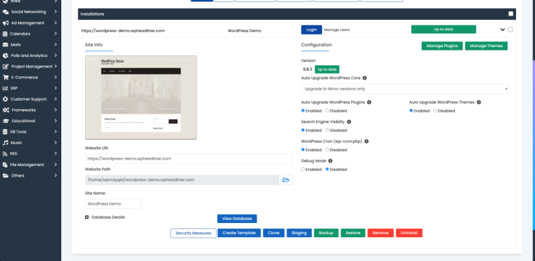
Task: Open the Calendars sidebar menu item
Action: 30,34
